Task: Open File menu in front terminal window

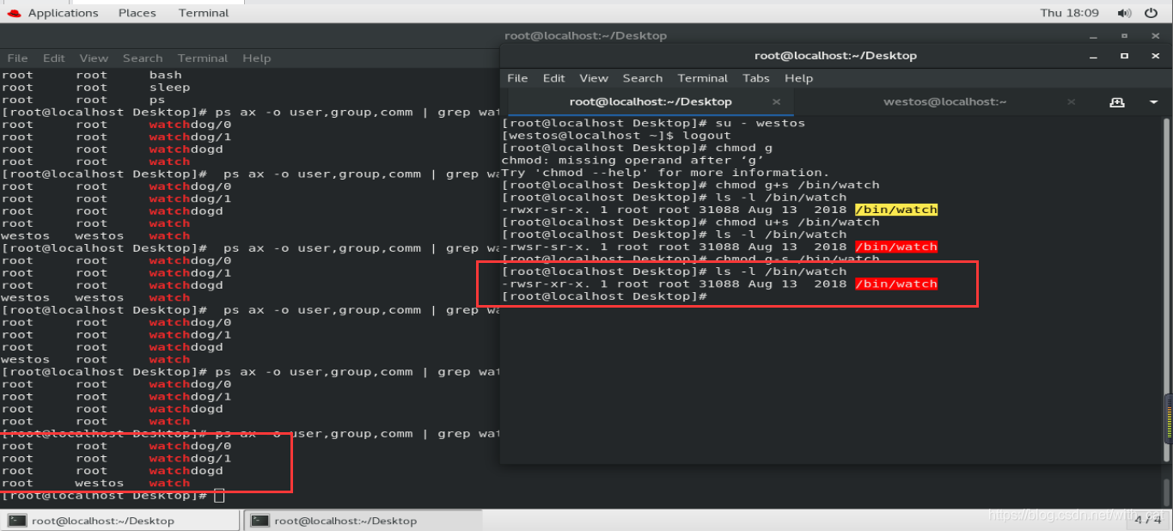Action: click(517, 78)
